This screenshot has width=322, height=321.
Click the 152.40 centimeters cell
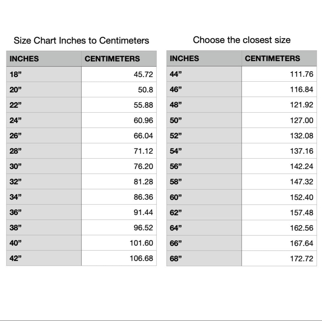(x=301, y=197)
